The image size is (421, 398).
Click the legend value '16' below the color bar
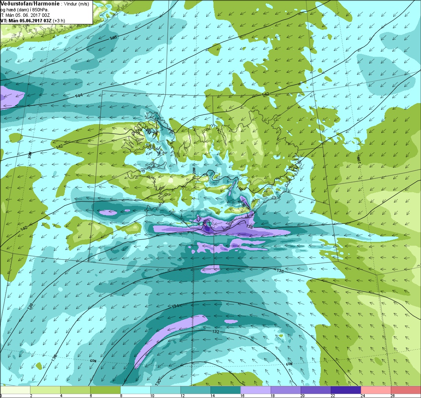[242, 395]
